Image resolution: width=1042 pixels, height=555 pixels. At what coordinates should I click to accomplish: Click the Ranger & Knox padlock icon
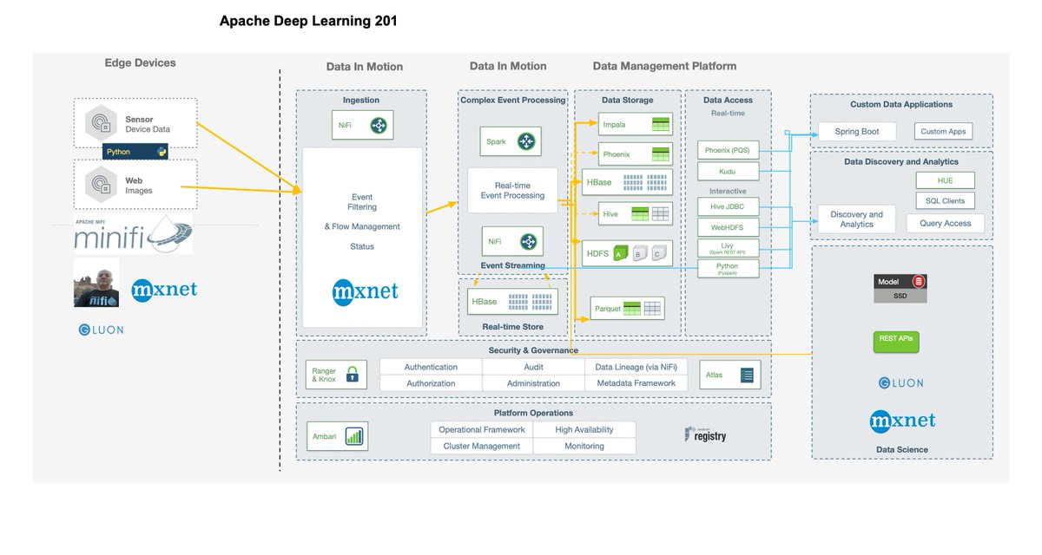(352, 375)
